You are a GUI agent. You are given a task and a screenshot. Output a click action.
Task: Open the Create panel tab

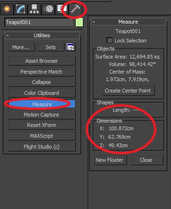coord(7,9)
